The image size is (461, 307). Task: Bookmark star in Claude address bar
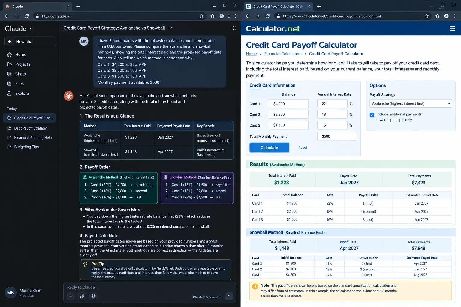point(202,16)
